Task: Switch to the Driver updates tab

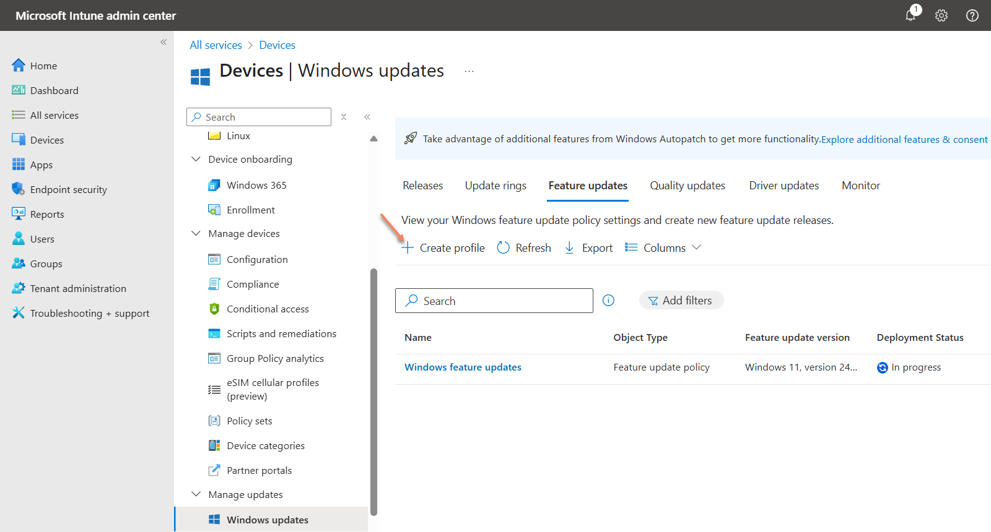Action: tap(784, 186)
